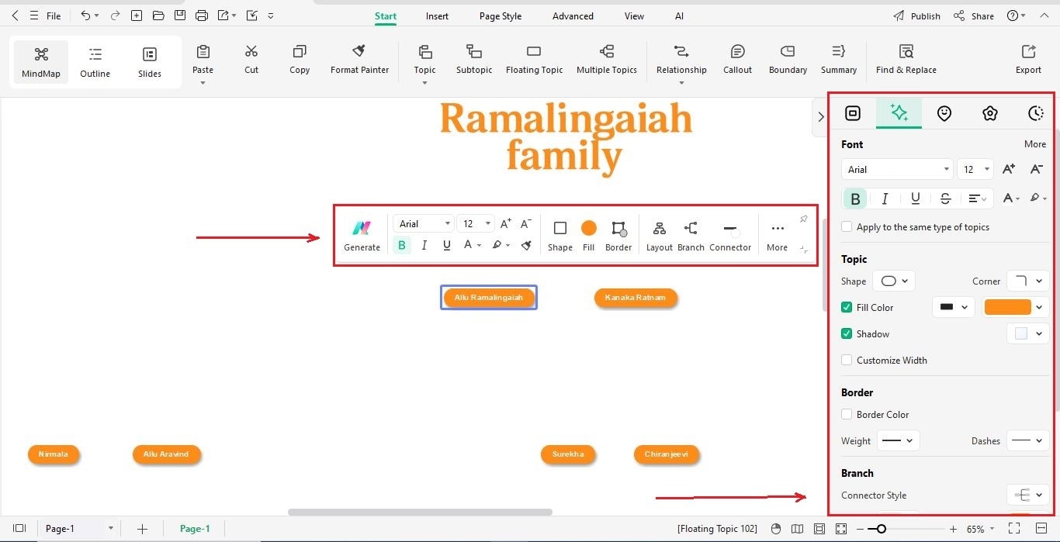Open Find & Replace
This screenshot has width=1060, height=542.
pyautogui.click(x=906, y=58)
